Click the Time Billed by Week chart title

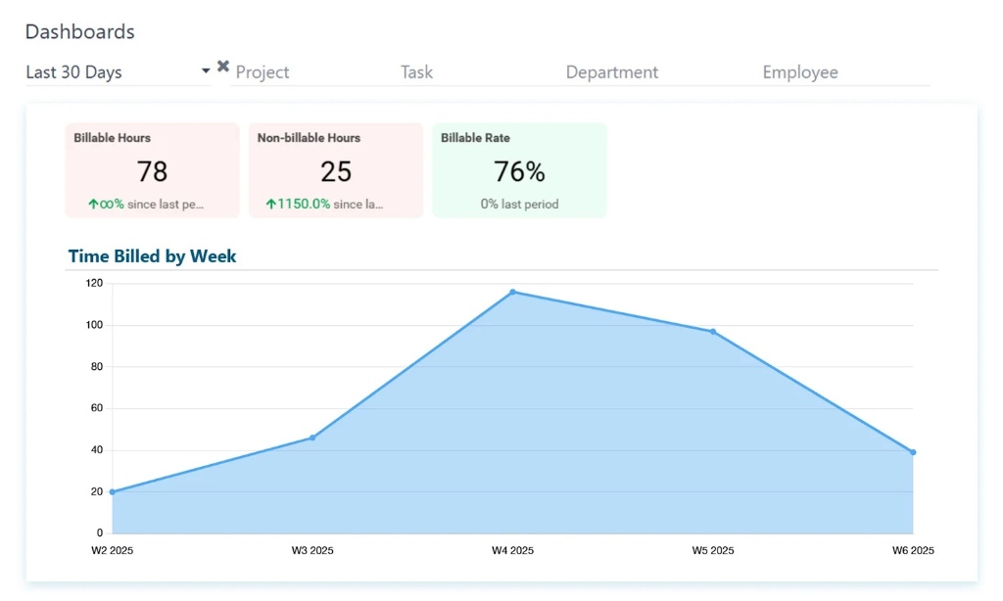coord(152,256)
